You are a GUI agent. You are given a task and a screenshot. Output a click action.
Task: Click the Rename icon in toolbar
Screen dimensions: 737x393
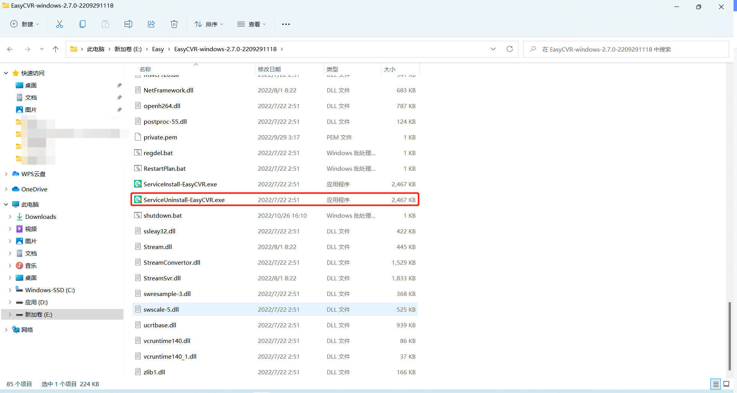128,24
